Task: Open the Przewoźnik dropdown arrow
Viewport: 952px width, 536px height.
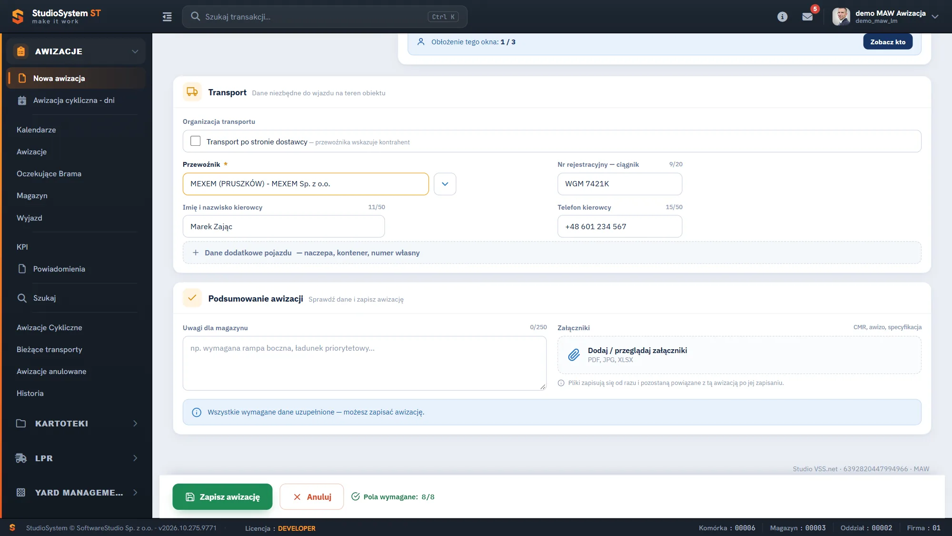Action: 445,184
